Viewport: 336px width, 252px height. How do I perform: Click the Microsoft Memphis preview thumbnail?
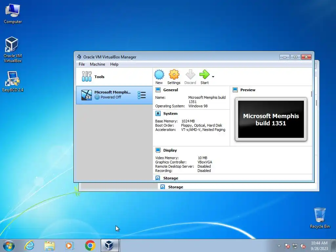271,119
